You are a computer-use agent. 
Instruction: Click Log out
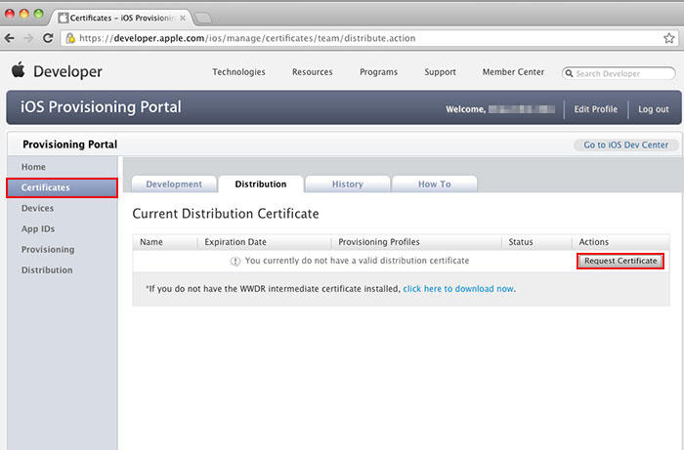[654, 109]
